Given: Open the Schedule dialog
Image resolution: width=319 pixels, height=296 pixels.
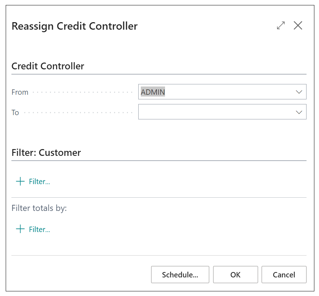Looking at the screenshot, I should 180,275.
